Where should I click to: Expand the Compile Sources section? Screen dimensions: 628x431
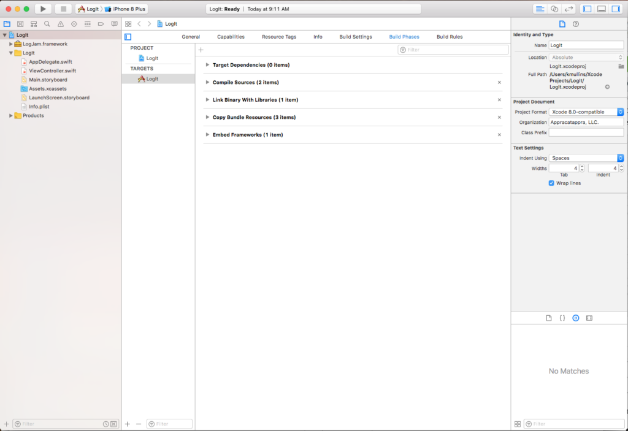click(207, 82)
